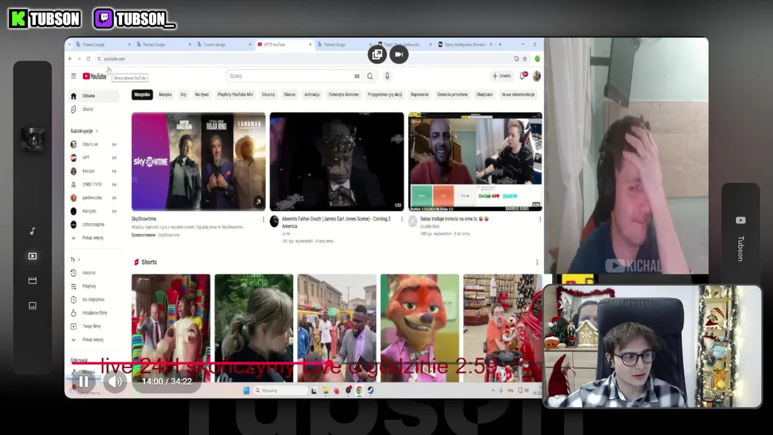Screen dimensions: 773x435
Task: Reload the page with browser refresh icon
Action: (88, 59)
